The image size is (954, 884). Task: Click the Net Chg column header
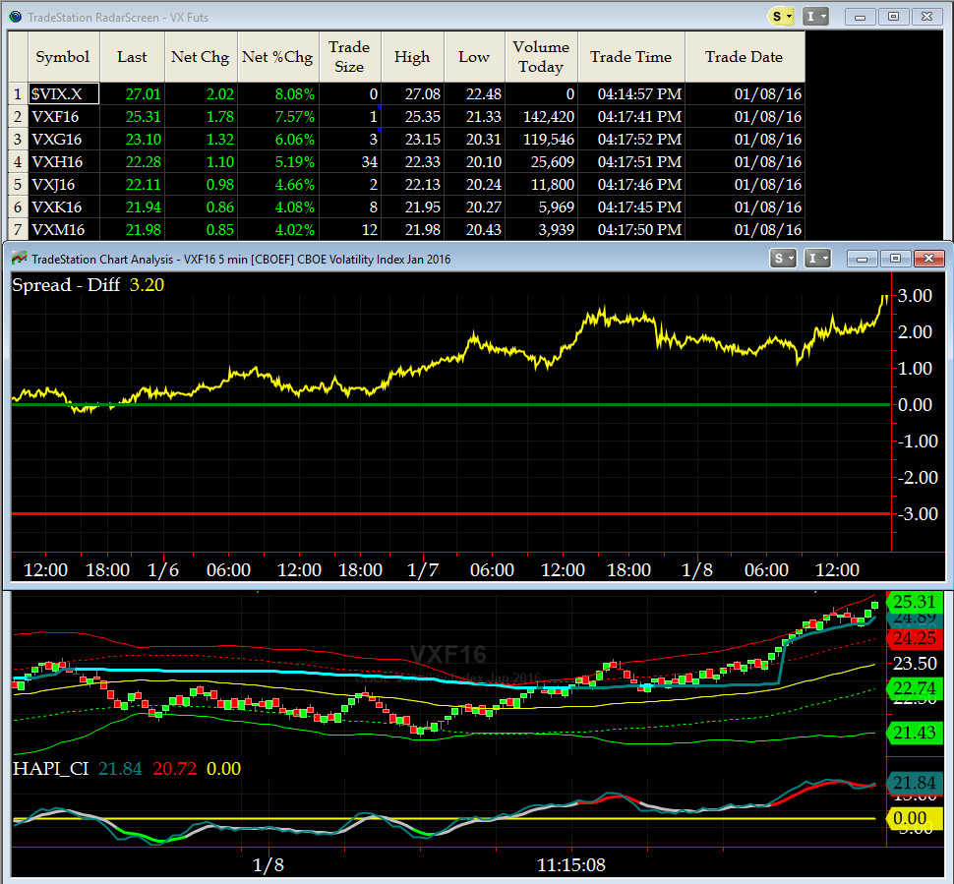coord(201,57)
